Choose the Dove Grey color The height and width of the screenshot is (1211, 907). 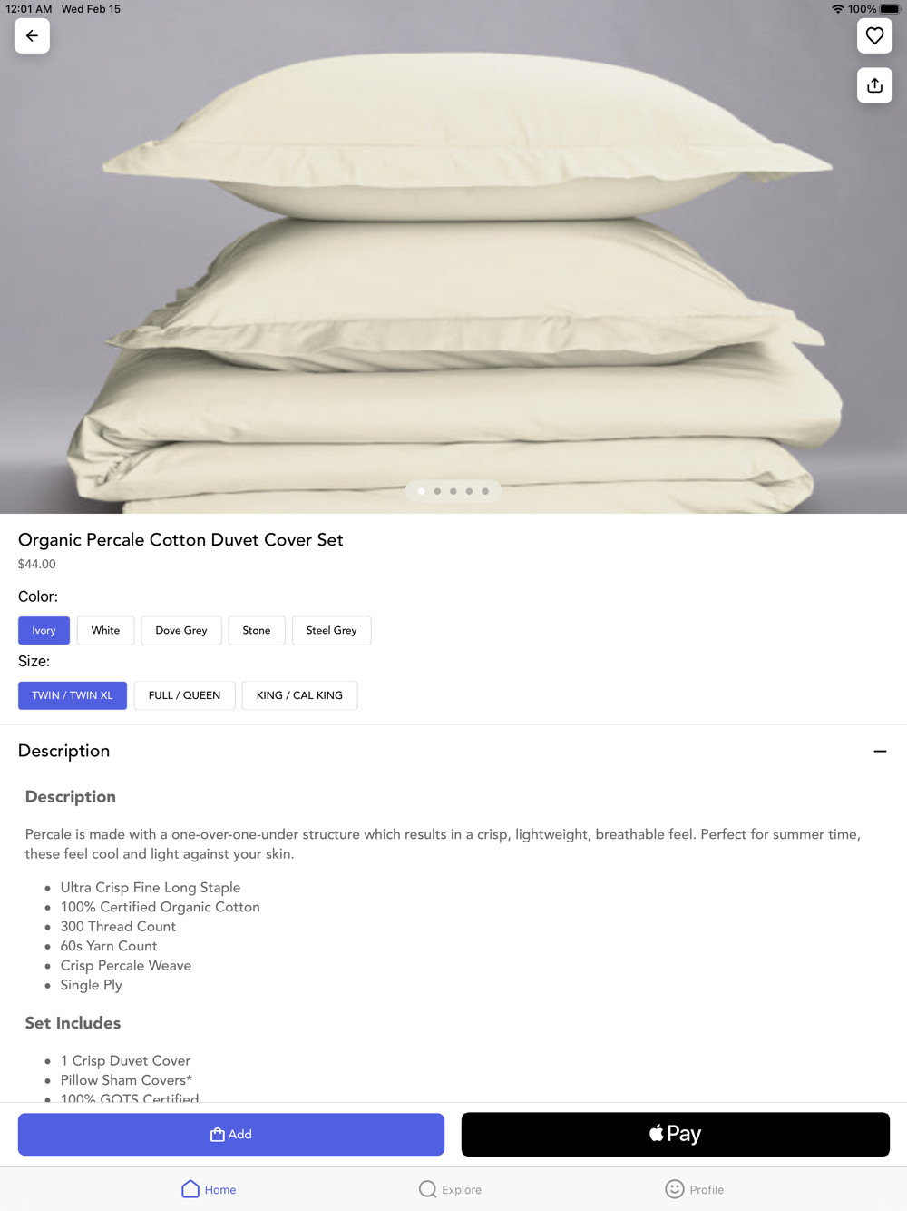coord(181,630)
